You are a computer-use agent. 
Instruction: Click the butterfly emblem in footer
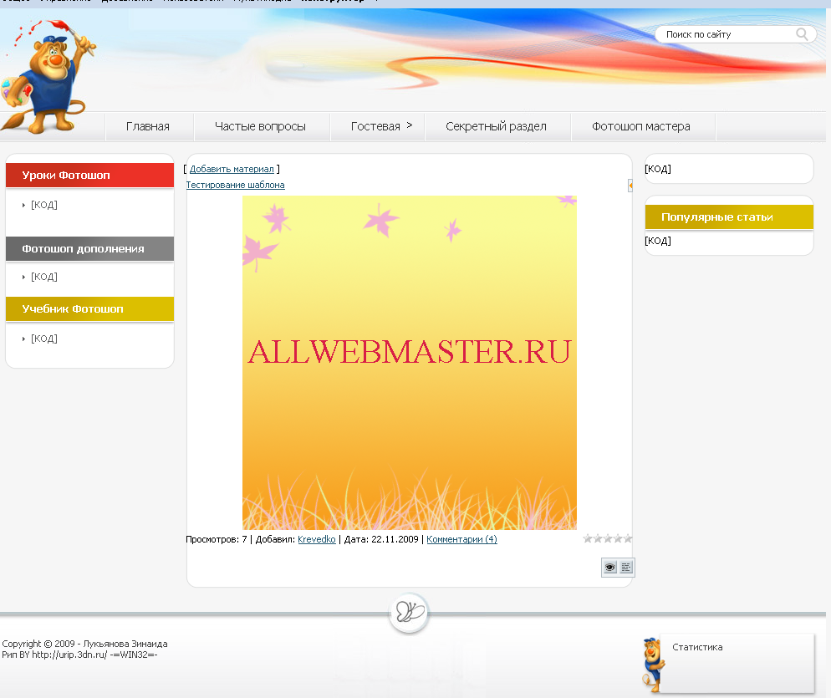[x=409, y=613]
